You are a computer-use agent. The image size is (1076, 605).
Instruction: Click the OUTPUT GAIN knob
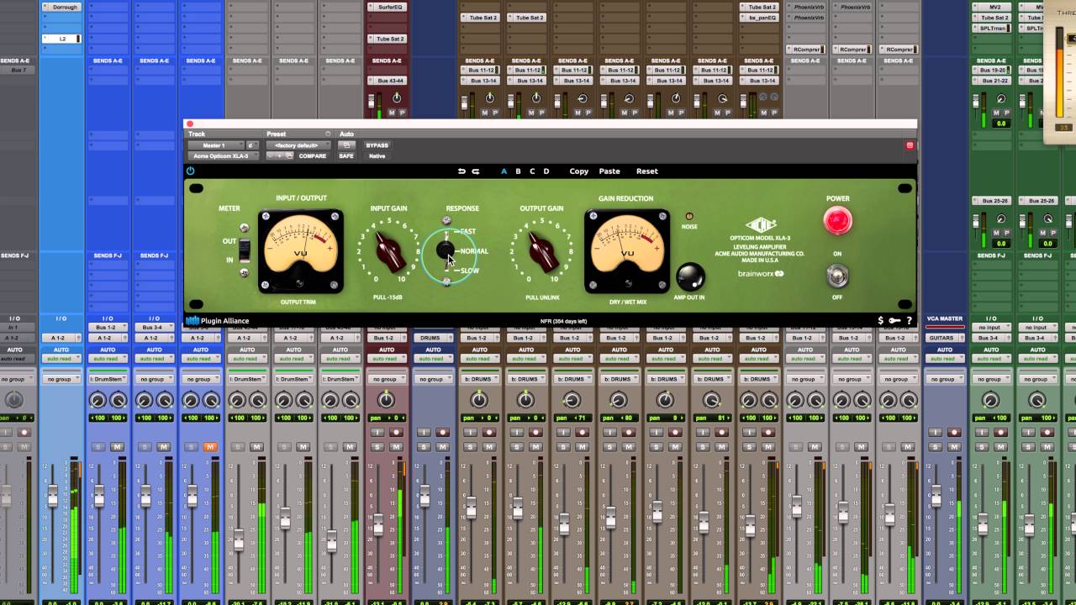coord(543,251)
